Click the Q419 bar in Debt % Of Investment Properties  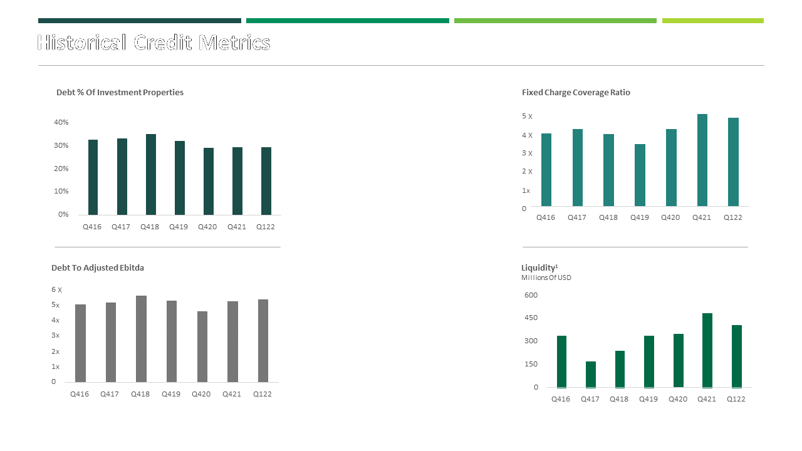coord(180,178)
